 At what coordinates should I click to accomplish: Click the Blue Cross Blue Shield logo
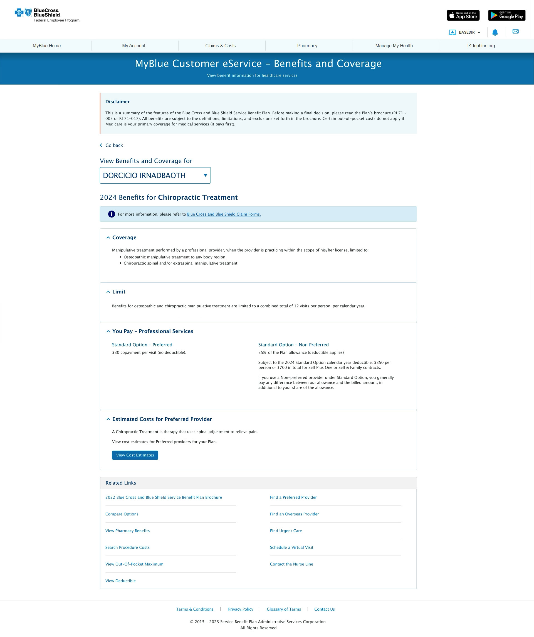tap(47, 15)
